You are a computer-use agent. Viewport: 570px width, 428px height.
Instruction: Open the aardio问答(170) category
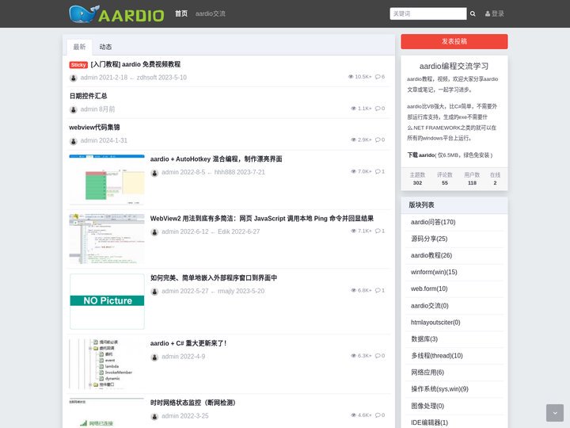point(433,222)
